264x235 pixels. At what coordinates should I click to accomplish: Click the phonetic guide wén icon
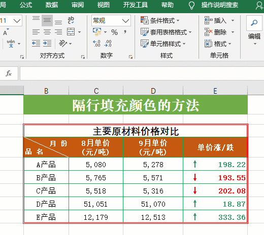point(11,44)
